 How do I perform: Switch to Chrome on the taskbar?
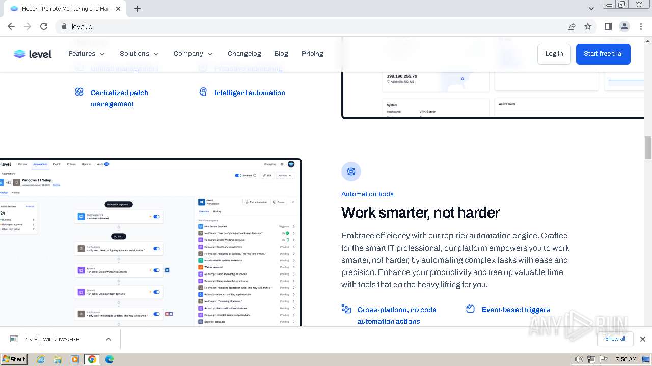92,359
